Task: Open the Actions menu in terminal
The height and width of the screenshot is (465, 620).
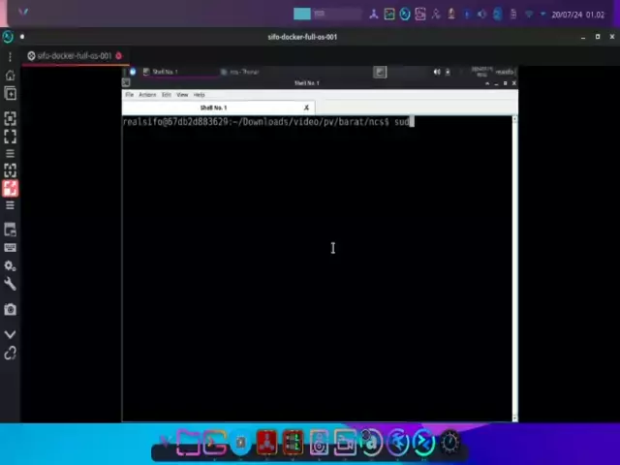Action: pos(146,95)
